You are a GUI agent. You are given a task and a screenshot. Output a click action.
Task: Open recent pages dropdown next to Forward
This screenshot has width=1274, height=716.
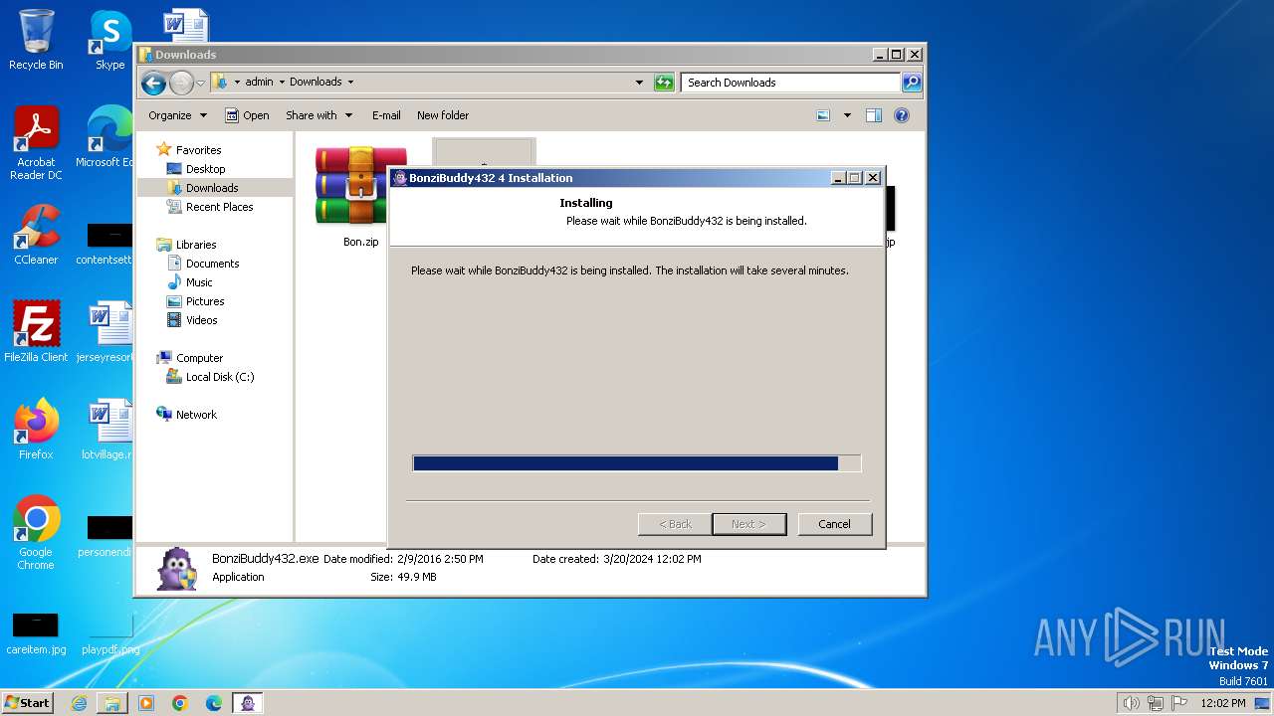pyautogui.click(x=200, y=83)
